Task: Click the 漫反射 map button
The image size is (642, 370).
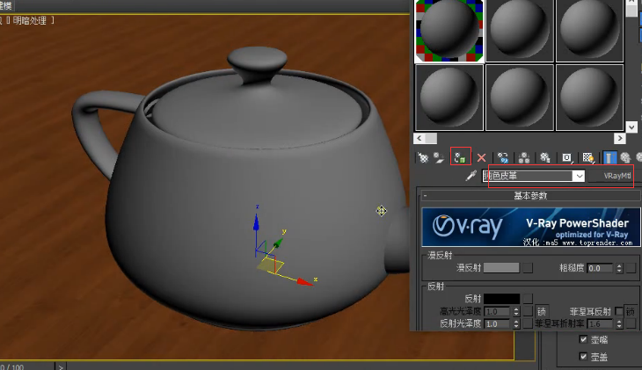Action: pyautogui.click(x=528, y=268)
